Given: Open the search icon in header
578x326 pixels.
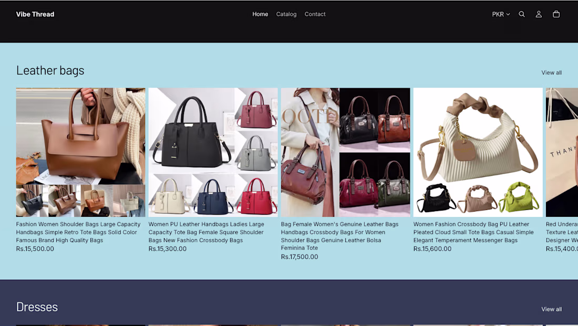Looking at the screenshot, I should [522, 14].
